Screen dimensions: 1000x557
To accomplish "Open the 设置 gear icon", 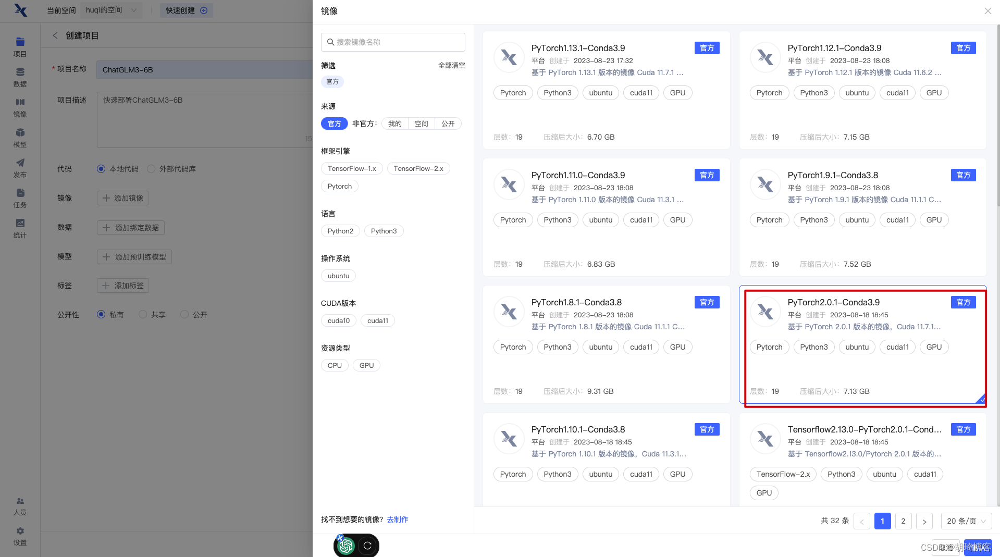I will pos(20,531).
